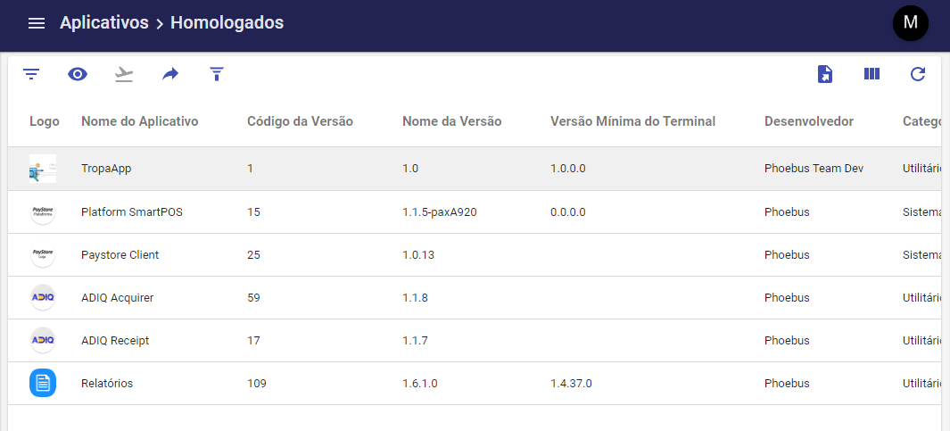Screen dimensions: 950x431
Task: Click the Paystore Client logo
Action: 43,255
